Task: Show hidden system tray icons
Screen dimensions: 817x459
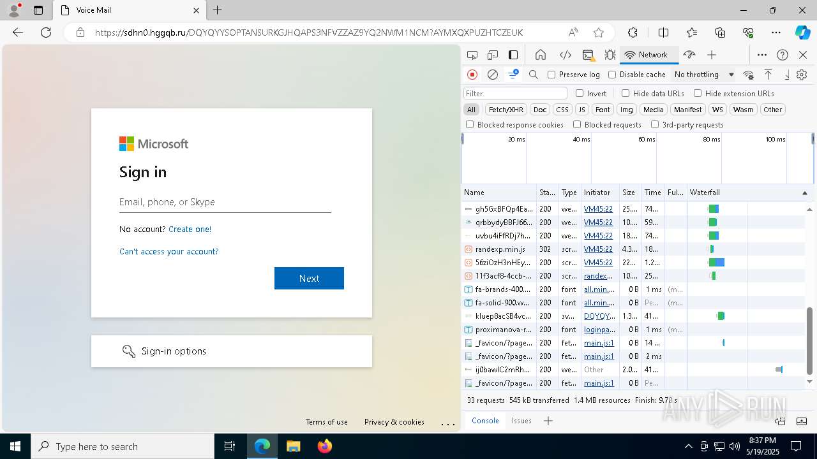Action: [688, 446]
